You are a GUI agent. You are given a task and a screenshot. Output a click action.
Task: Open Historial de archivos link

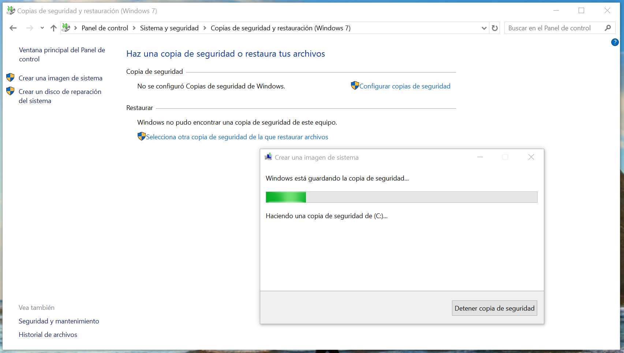[48, 335]
